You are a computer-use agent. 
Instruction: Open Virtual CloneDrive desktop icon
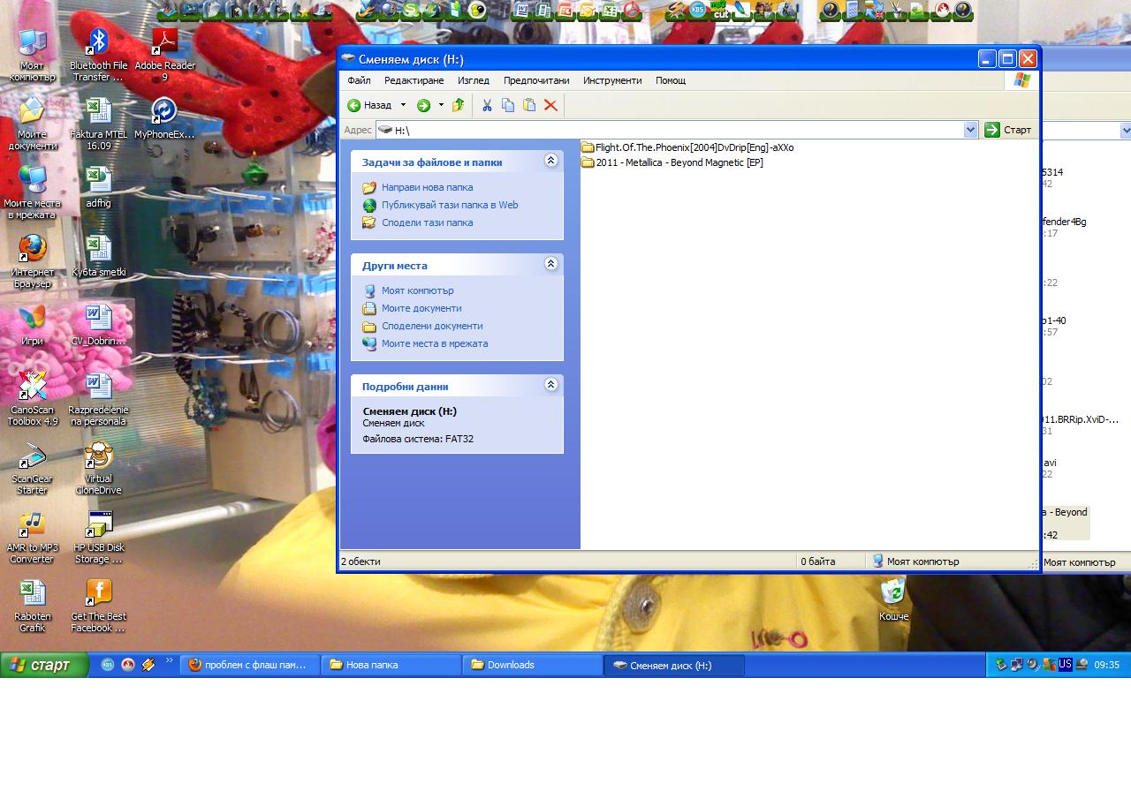pos(98,468)
